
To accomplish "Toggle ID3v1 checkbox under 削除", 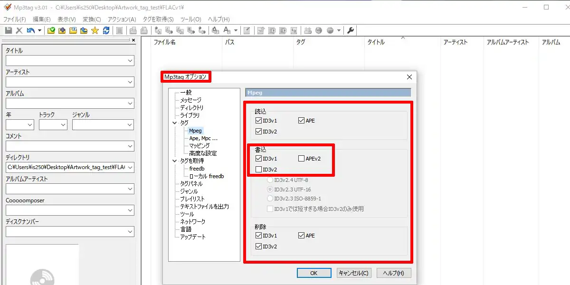I will pos(258,236).
